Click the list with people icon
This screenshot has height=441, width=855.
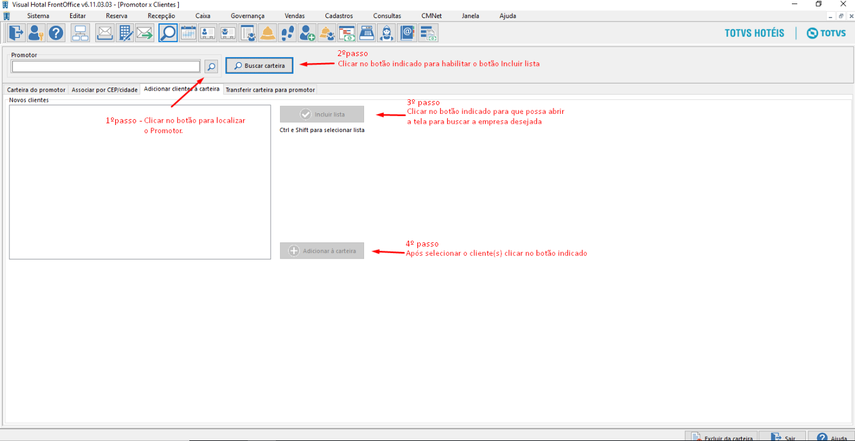[x=248, y=33]
